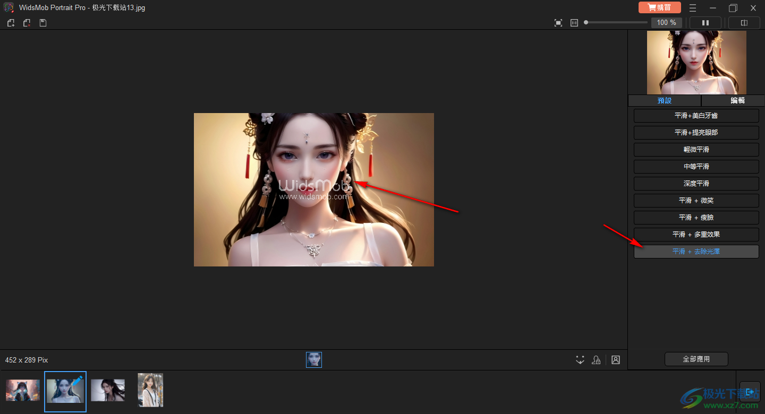
Task: Click the preview thumbnail in right panel
Action: (696, 63)
